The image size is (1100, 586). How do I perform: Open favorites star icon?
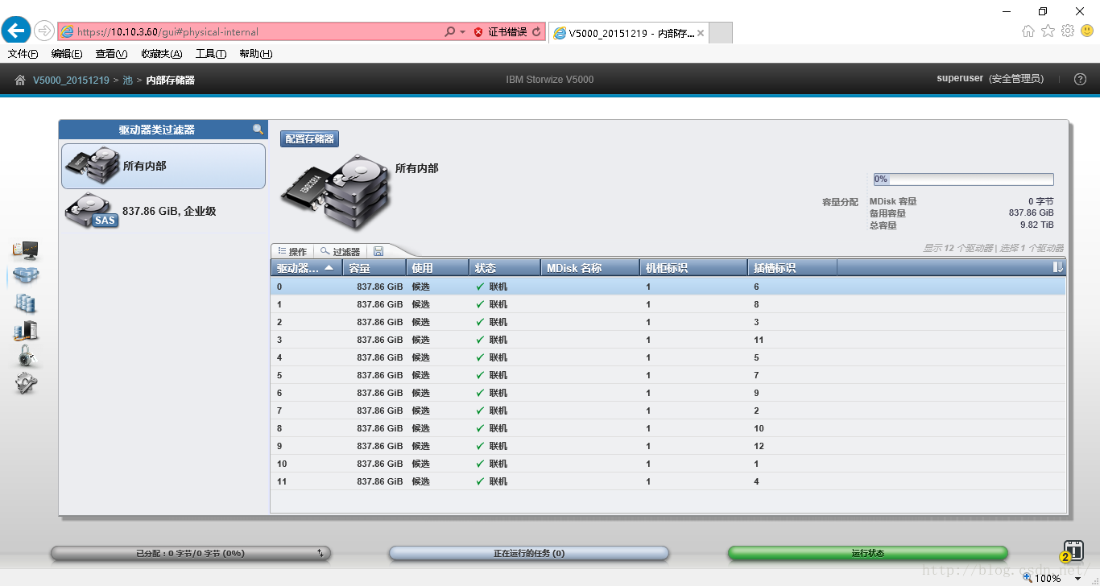click(x=1048, y=31)
